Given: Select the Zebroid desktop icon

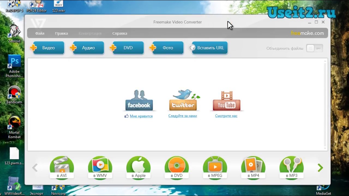Looking at the screenshot, I should click(14, 34).
